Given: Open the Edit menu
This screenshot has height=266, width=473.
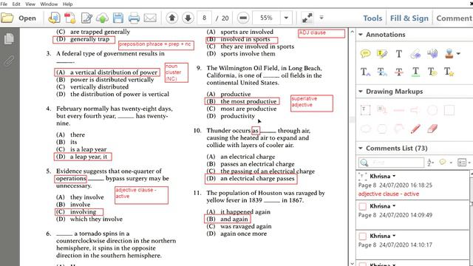Looking at the screenshot, I should tap(16, 4).
